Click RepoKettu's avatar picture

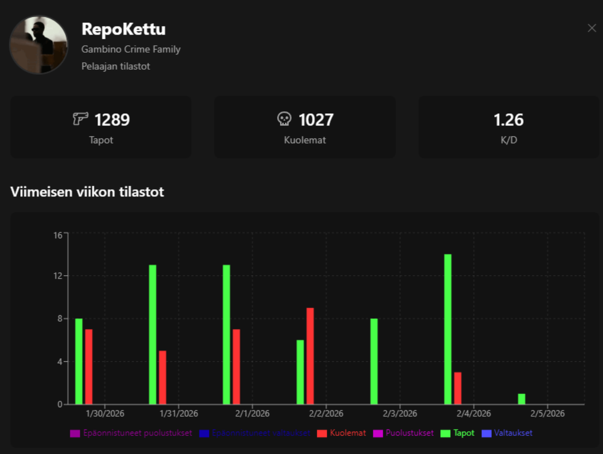pos(38,44)
